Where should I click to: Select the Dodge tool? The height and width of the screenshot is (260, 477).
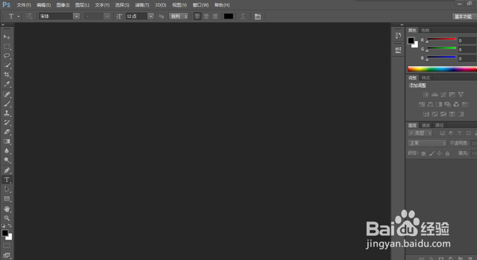tap(7, 160)
